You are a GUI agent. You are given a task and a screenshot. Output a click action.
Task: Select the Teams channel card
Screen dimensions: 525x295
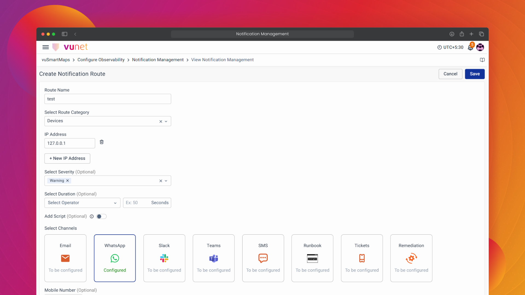click(x=214, y=258)
